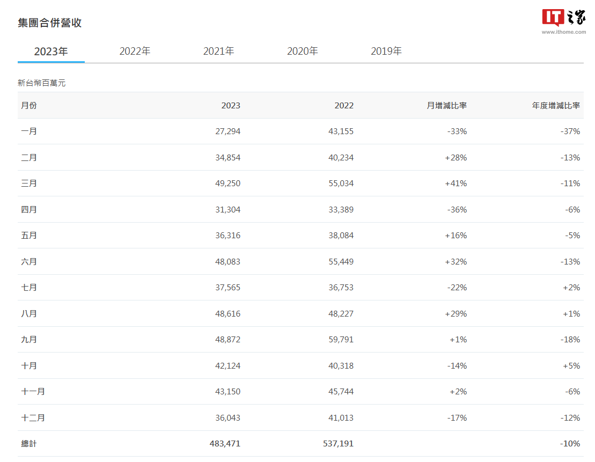View the 2019年 data tab
Viewport: 595px width, 462px height.
(x=386, y=51)
